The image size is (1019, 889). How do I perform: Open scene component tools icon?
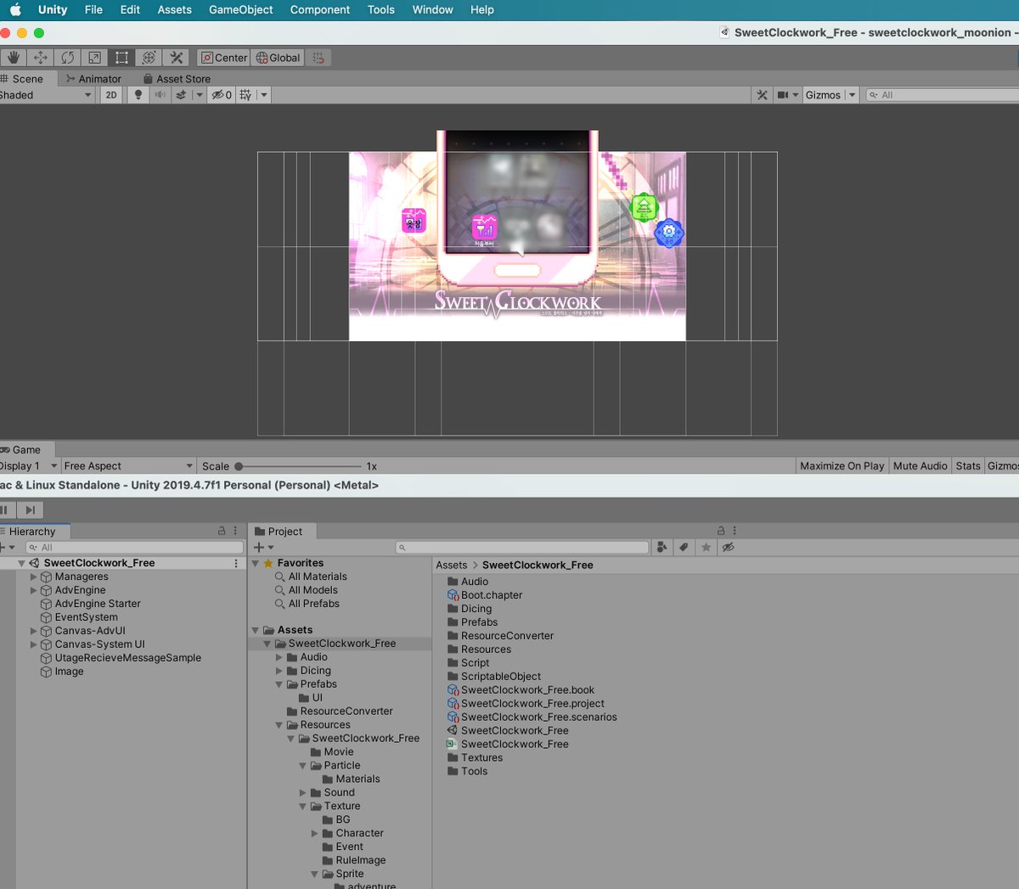tap(762, 95)
